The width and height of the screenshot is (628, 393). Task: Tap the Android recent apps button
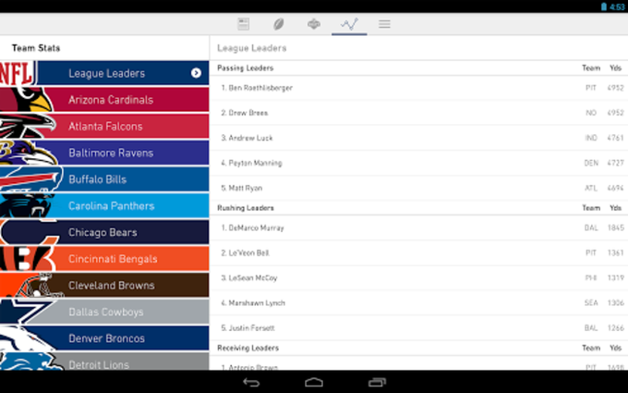coord(377,382)
